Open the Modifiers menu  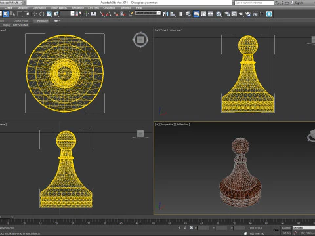pyautogui.click(x=23, y=7)
